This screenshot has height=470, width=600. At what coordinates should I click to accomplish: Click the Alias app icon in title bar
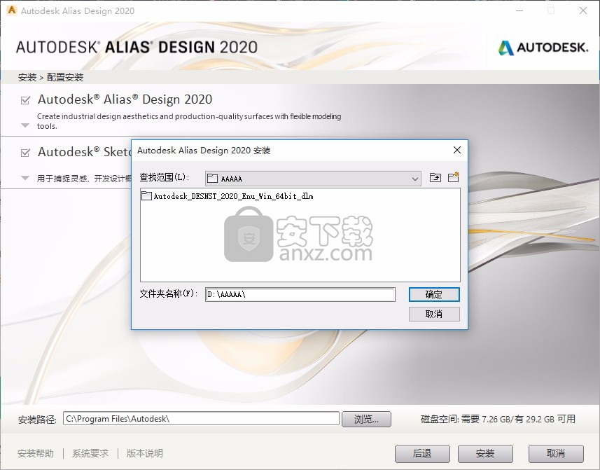11,11
